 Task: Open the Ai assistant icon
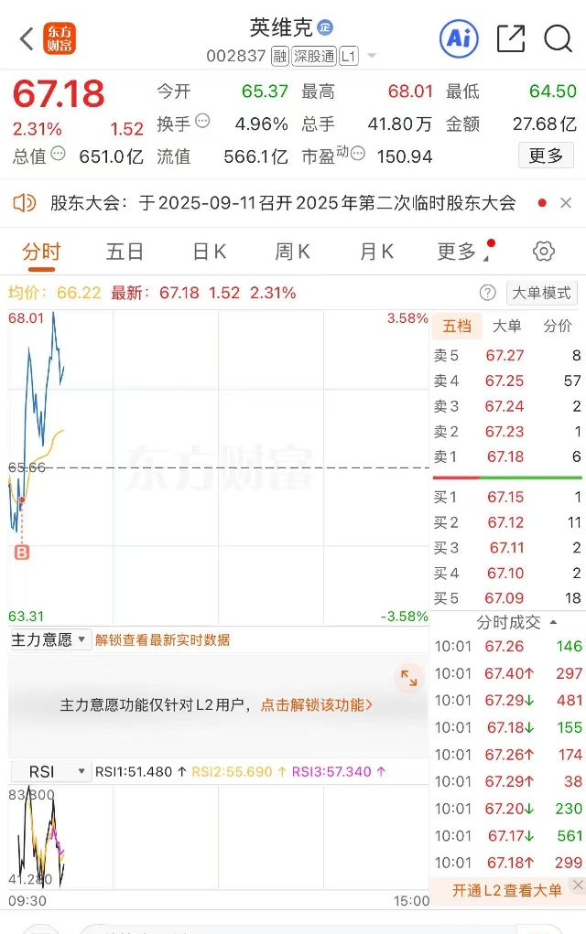(x=459, y=39)
